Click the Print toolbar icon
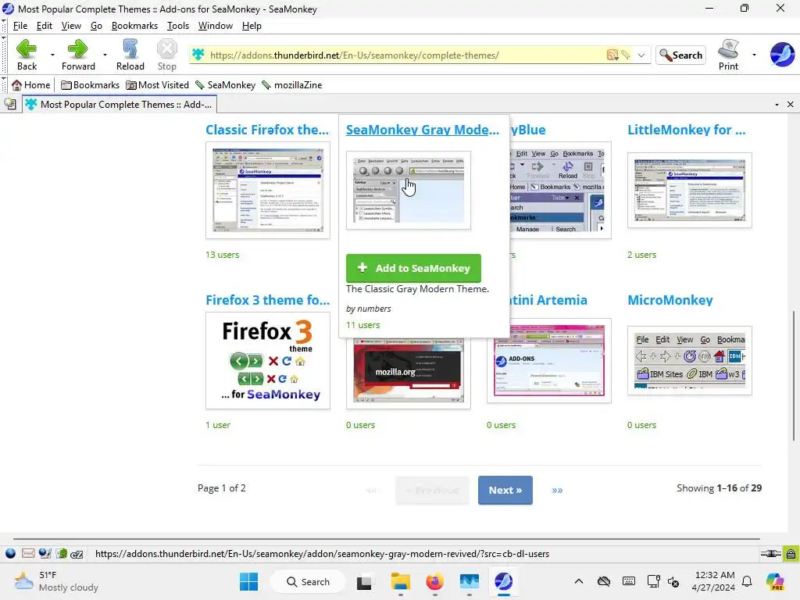This screenshot has width=800, height=600. point(728,49)
